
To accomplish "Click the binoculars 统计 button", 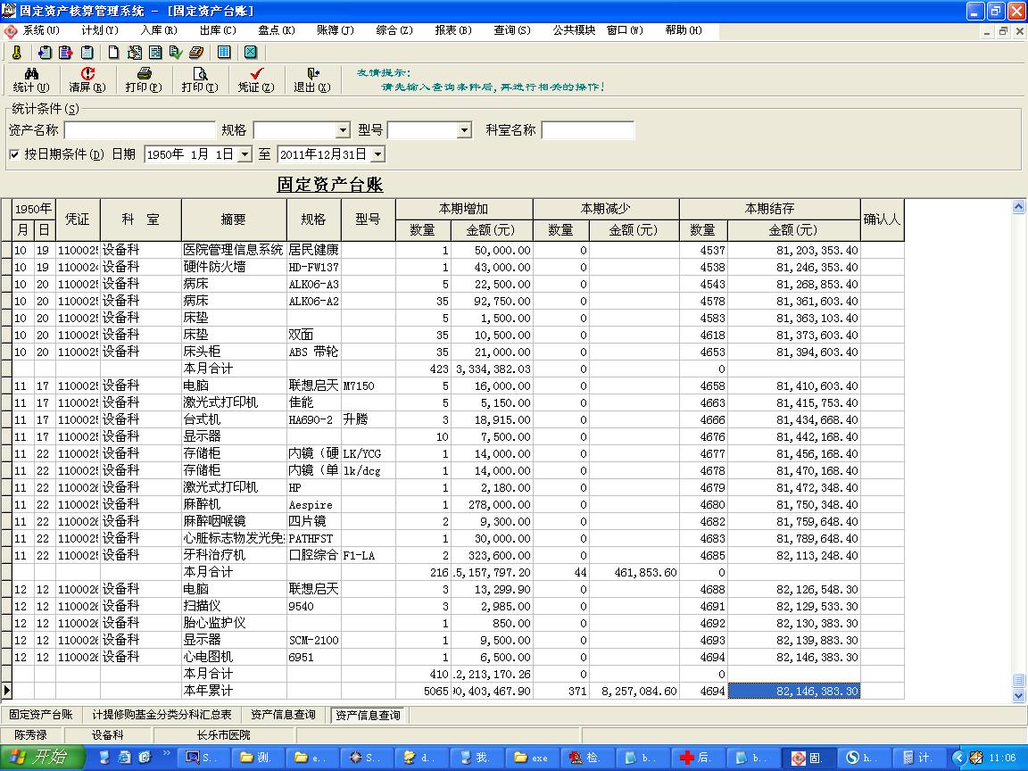I will (x=31, y=79).
